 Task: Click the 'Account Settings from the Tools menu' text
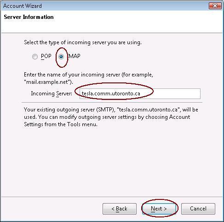coord(61,124)
